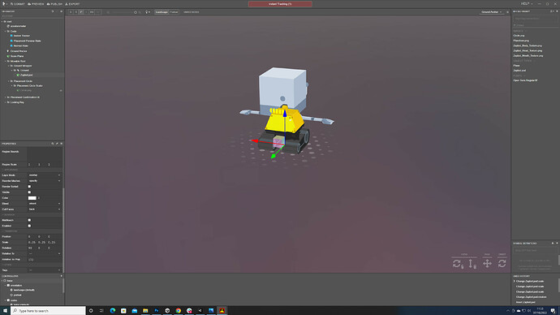Open the Ground Anchor dropdown above viewport
560x315 pixels.
tap(492, 12)
